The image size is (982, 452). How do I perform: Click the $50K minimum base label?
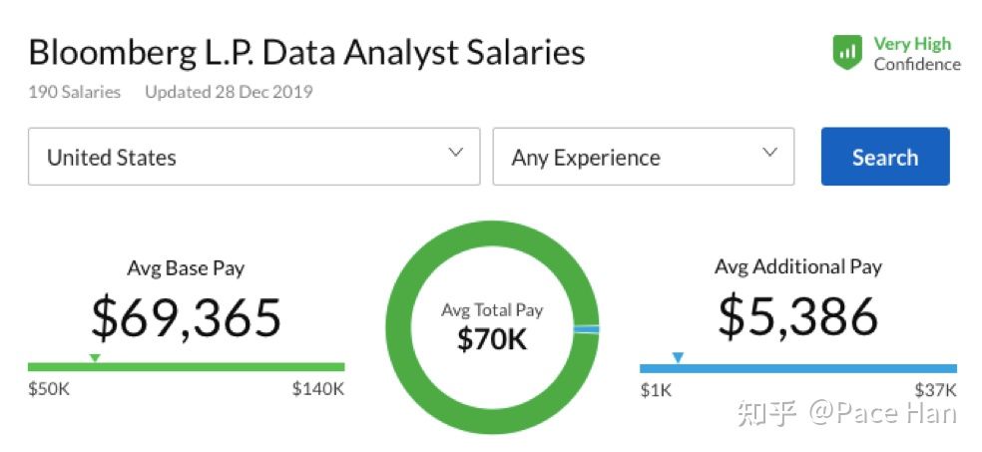pyautogui.click(x=49, y=389)
